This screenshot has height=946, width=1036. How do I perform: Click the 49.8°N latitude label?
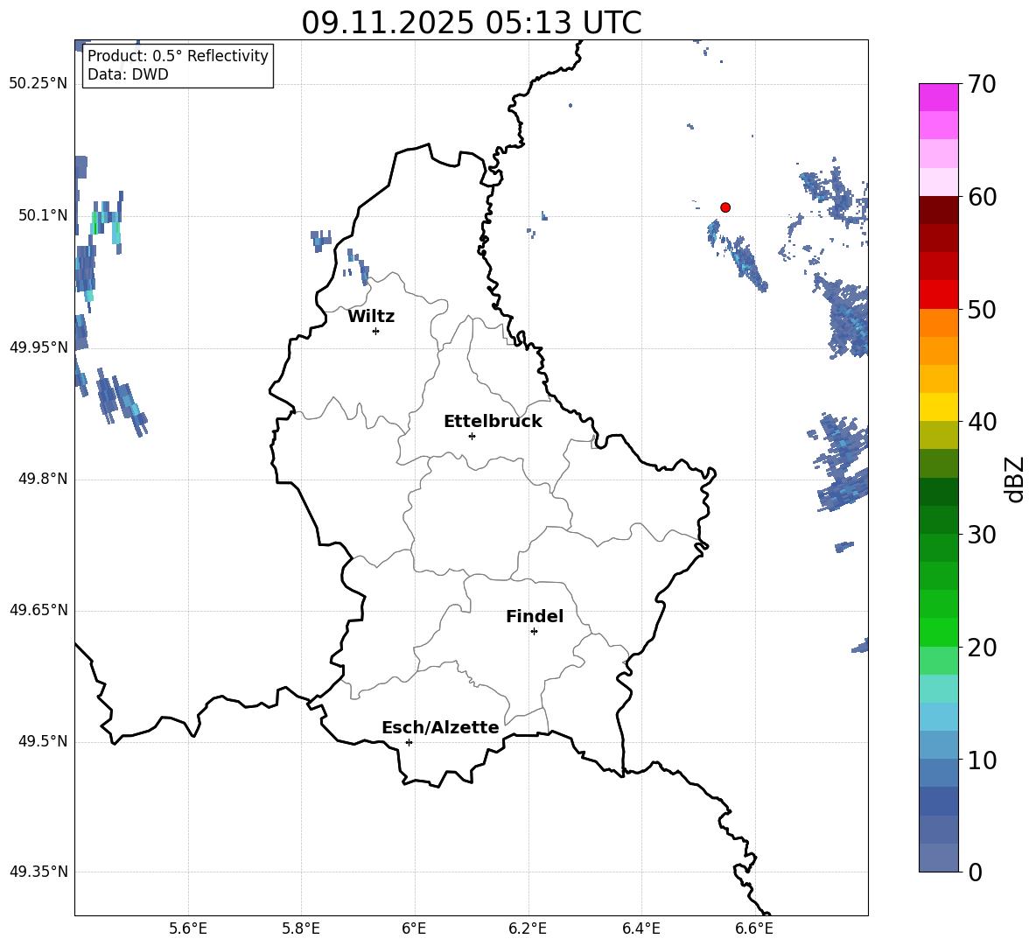[43, 479]
